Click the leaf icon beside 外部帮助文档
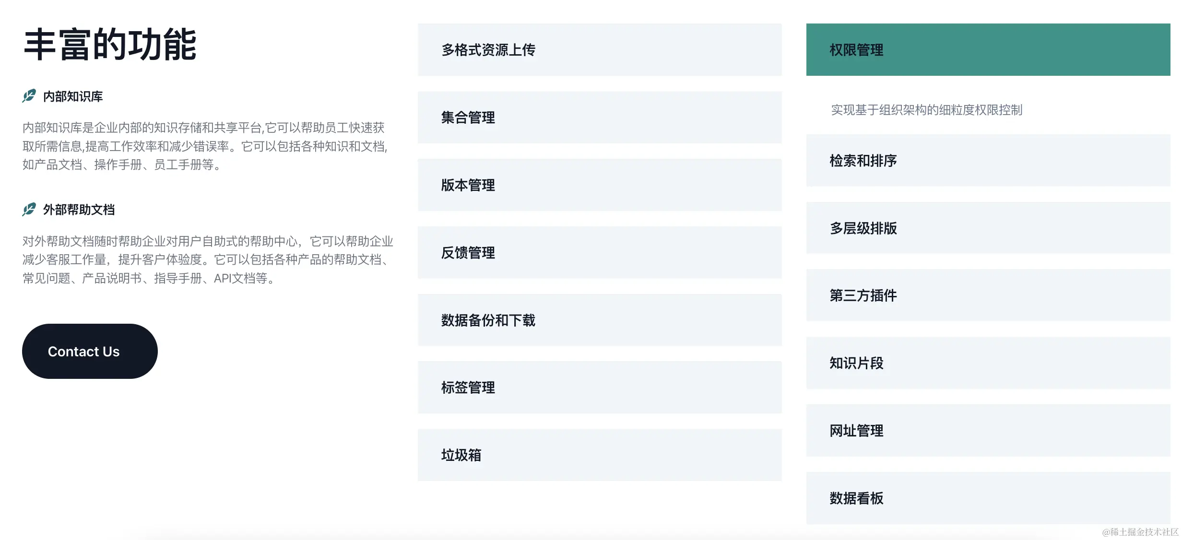Image resolution: width=1182 pixels, height=540 pixels. [29, 209]
